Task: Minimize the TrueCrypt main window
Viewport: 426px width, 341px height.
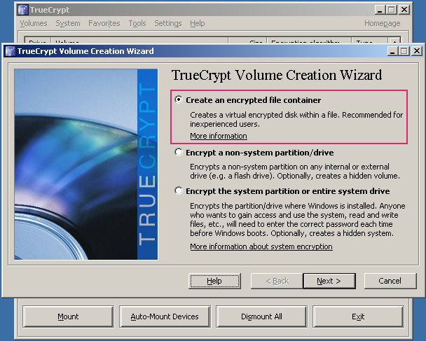Action: click(380, 10)
